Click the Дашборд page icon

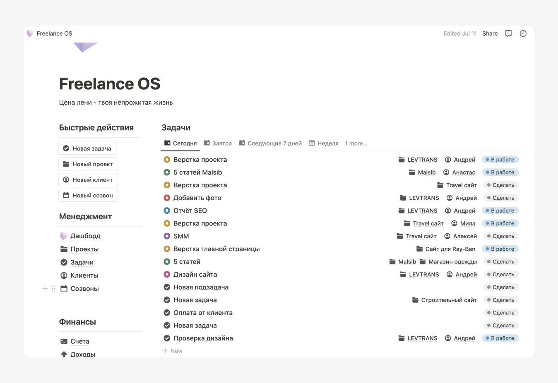pyautogui.click(x=64, y=236)
